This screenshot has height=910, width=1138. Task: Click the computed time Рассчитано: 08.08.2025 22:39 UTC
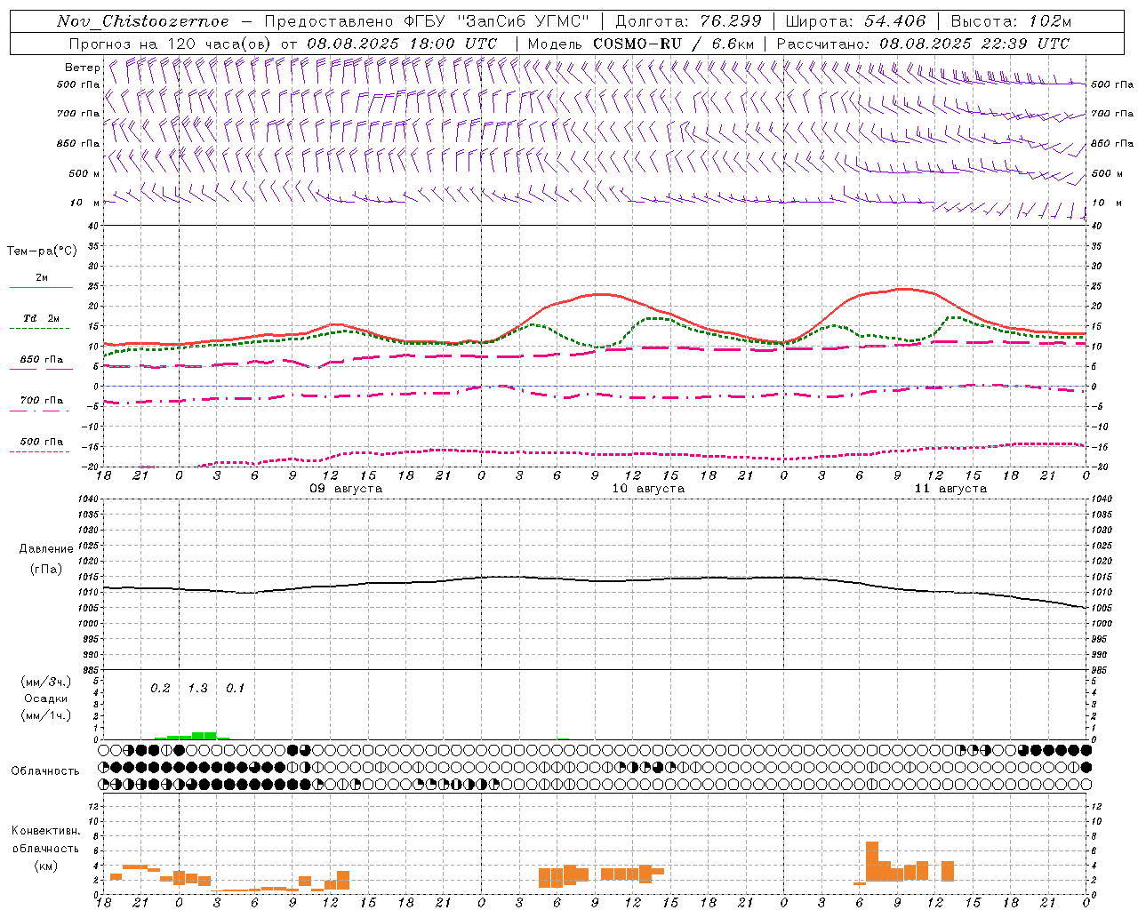pos(923,44)
